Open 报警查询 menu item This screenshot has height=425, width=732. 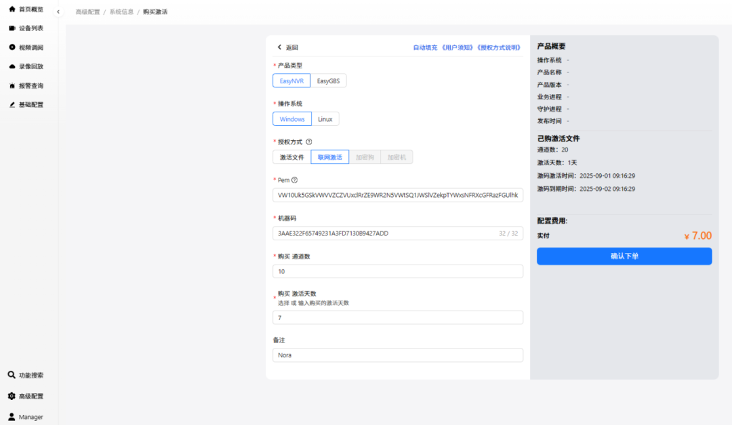pyautogui.click(x=29, y=85)
